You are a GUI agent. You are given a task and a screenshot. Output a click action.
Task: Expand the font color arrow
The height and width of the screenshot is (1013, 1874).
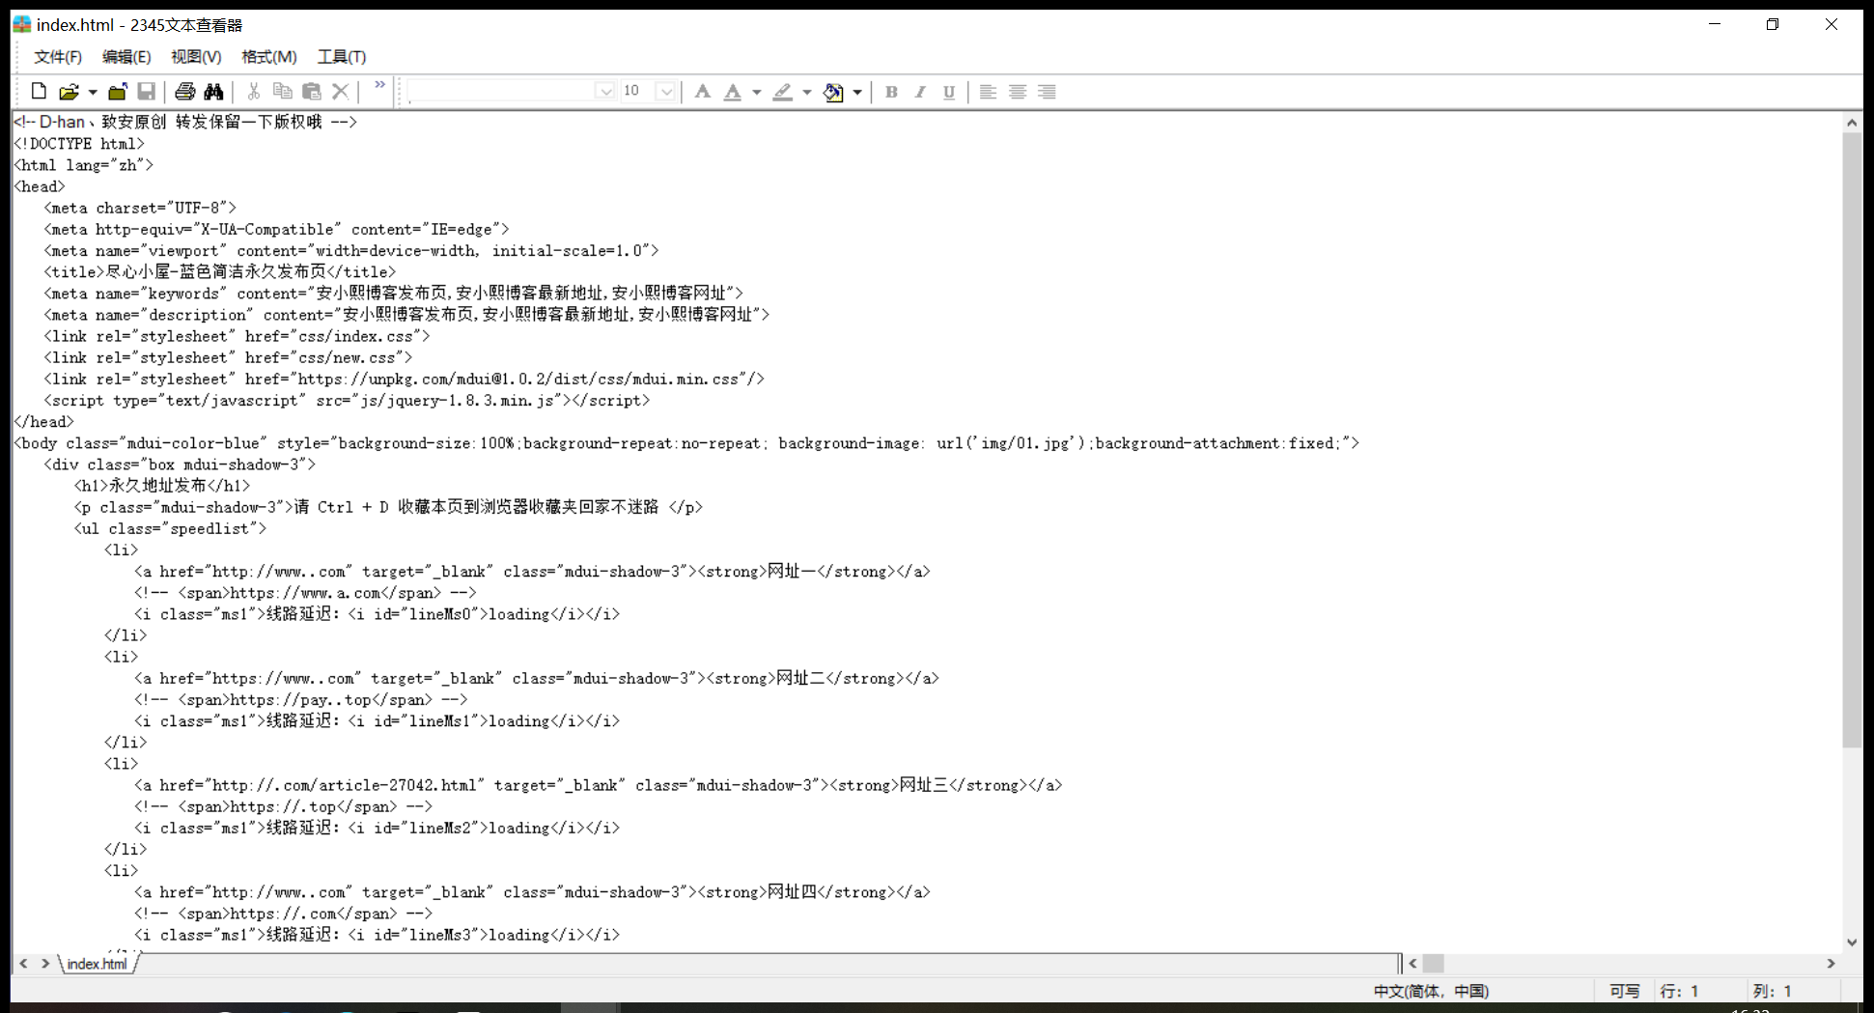757,92
